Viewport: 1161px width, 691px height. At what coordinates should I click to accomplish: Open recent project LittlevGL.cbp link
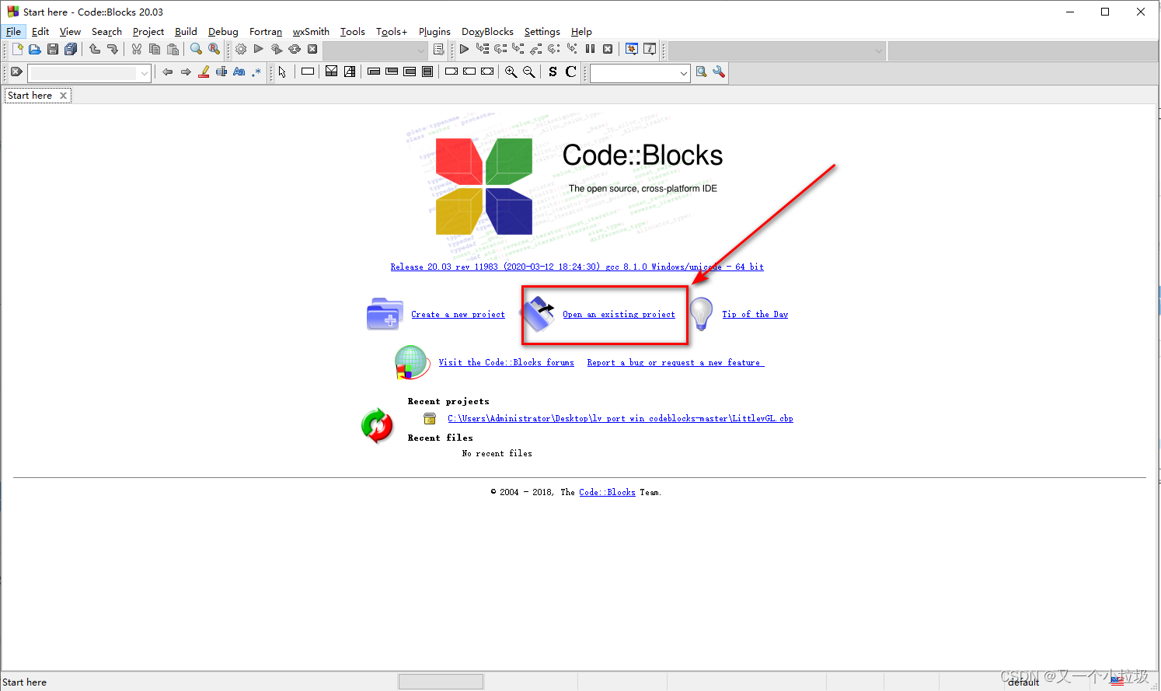620,419
